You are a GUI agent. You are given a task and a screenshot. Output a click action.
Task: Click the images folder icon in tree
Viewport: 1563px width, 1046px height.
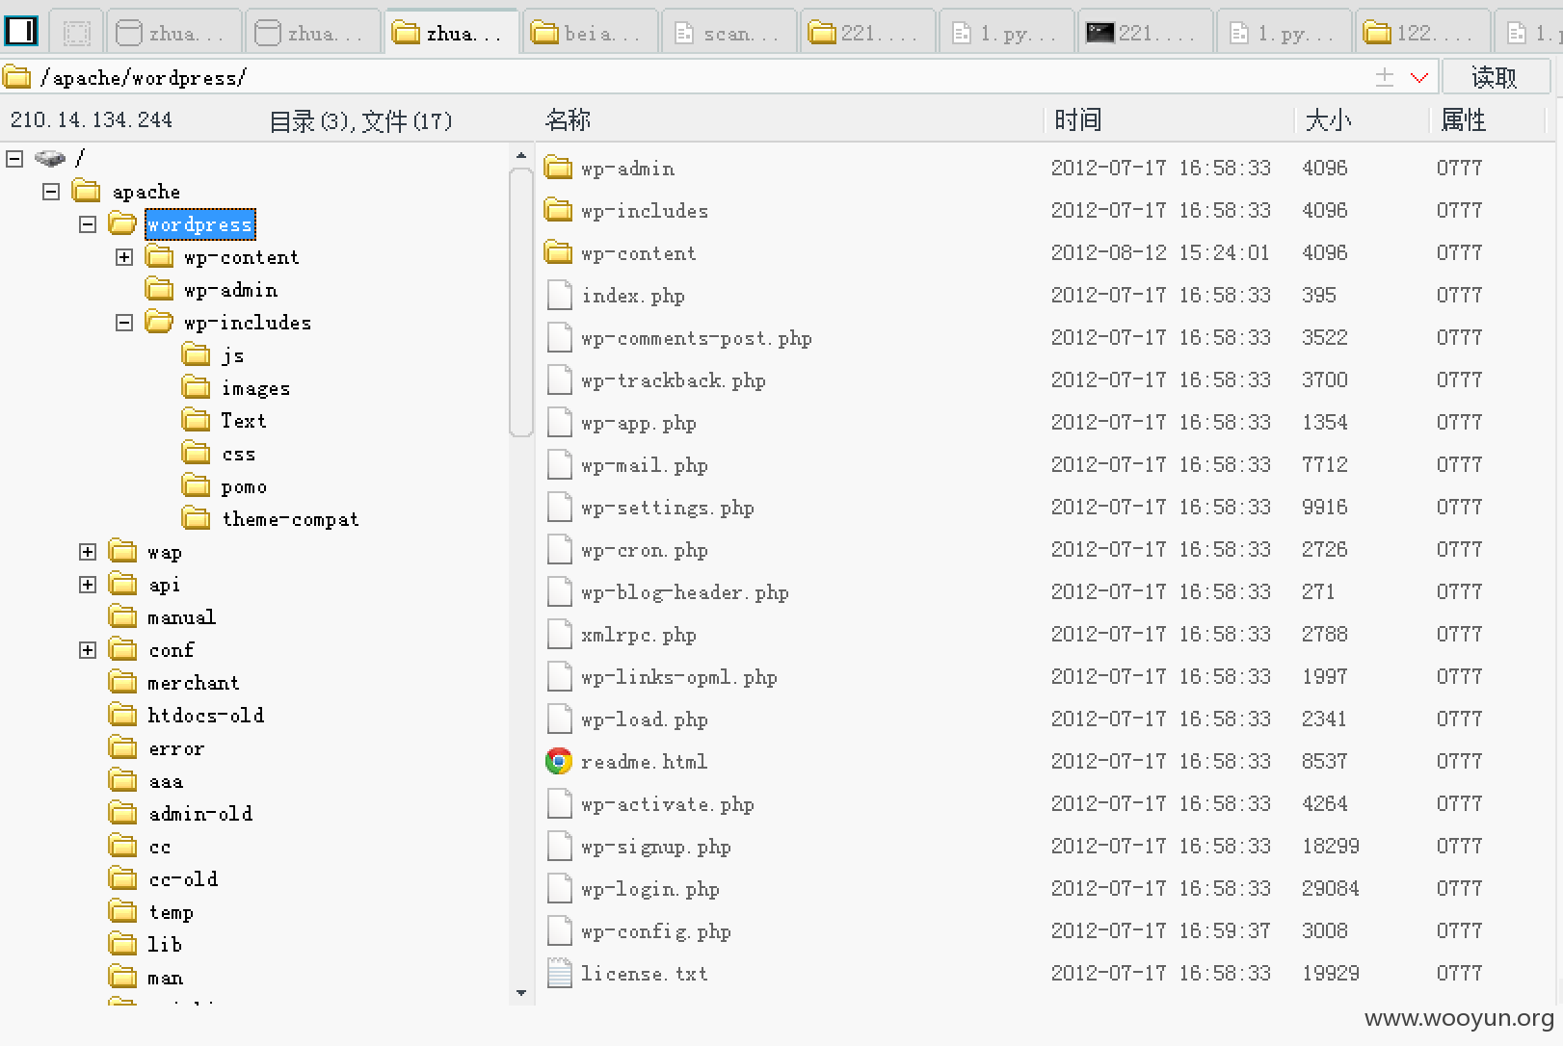coord(197,387)
